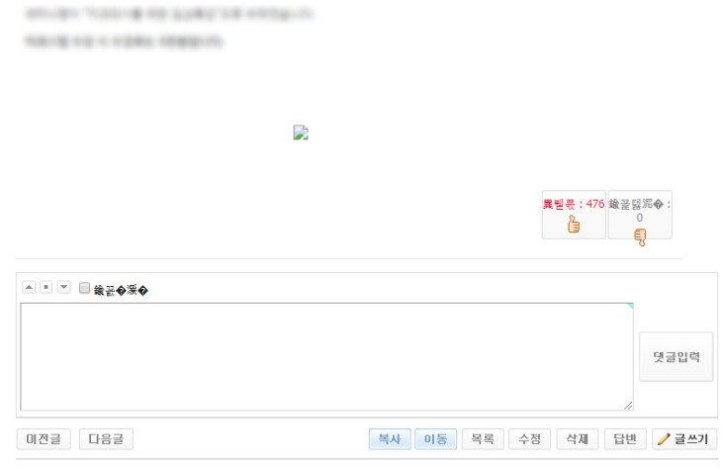Toggle the checkbox above the comment box
Image resolution: width=722 pixels, height=469 pixels.
[84, 288]
